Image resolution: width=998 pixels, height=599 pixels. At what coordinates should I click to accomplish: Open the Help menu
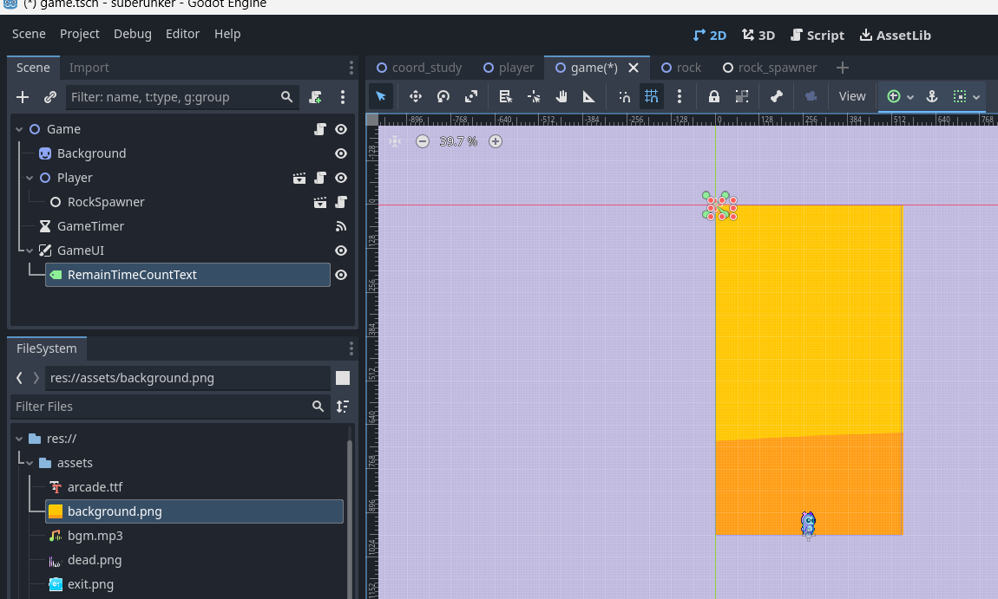click(227, 34)
